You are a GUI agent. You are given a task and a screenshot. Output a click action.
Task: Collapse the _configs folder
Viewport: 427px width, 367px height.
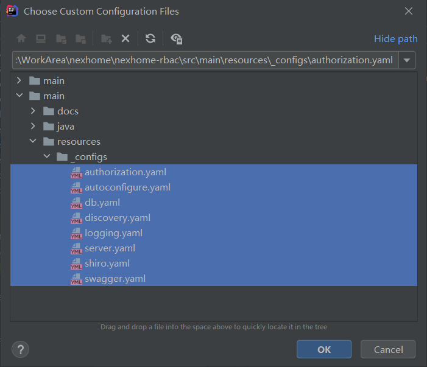[x=48, y=157]
